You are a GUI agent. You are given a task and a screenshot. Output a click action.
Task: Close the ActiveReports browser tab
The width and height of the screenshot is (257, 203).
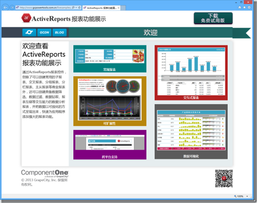coord(119,8)
